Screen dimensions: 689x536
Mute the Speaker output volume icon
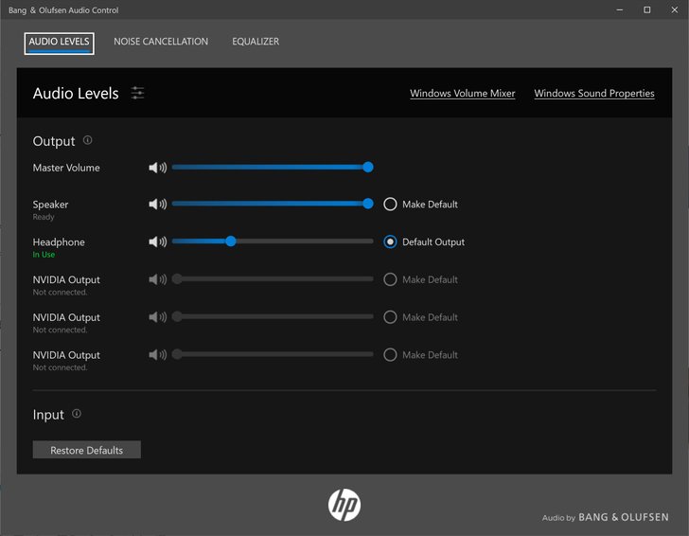157,205
